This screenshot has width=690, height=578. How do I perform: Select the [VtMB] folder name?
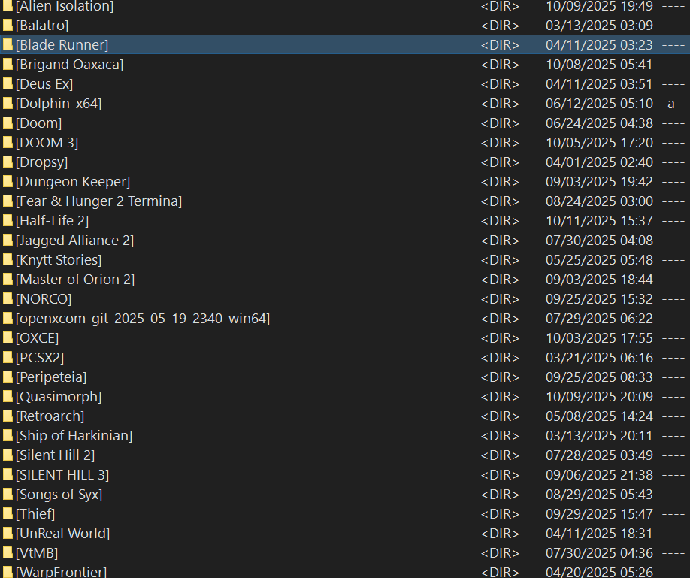tap(37, 553)
